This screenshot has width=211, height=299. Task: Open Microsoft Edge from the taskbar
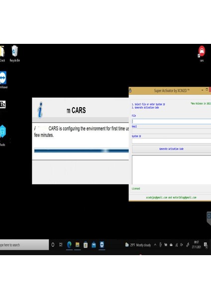tap(69, 245)
